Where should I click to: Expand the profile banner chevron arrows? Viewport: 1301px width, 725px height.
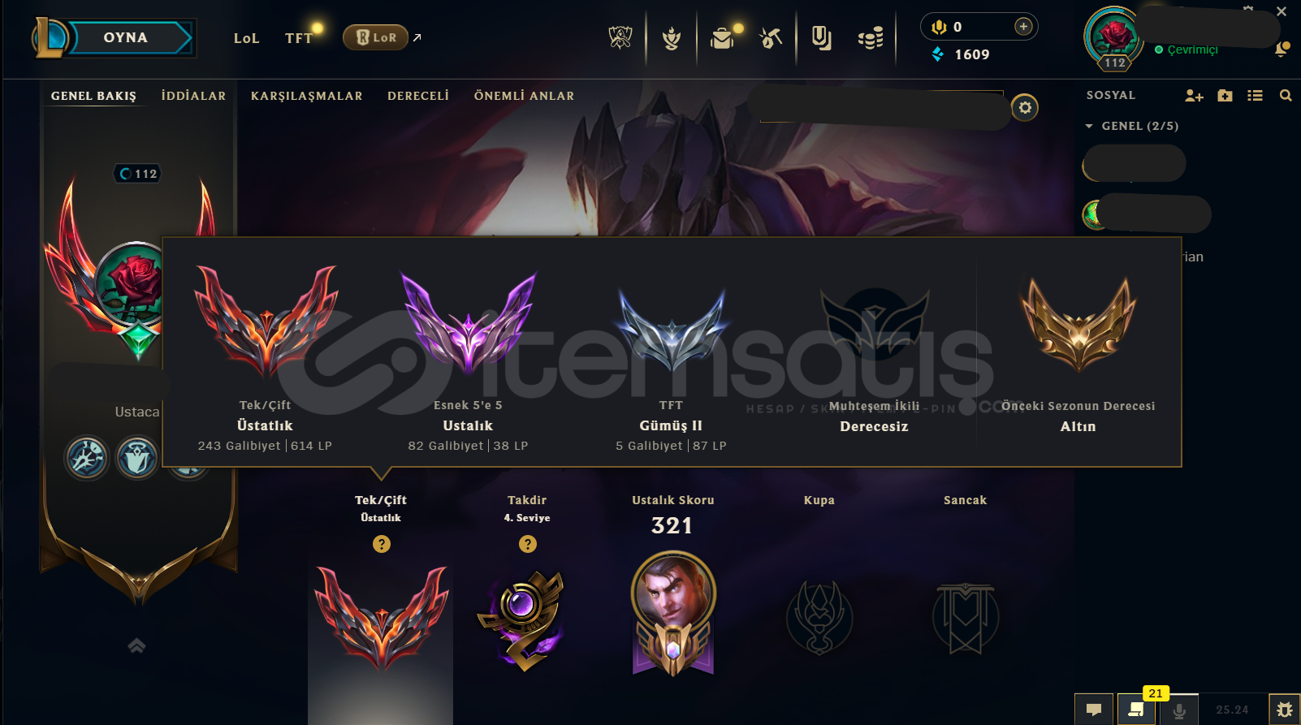coord(136,645)
